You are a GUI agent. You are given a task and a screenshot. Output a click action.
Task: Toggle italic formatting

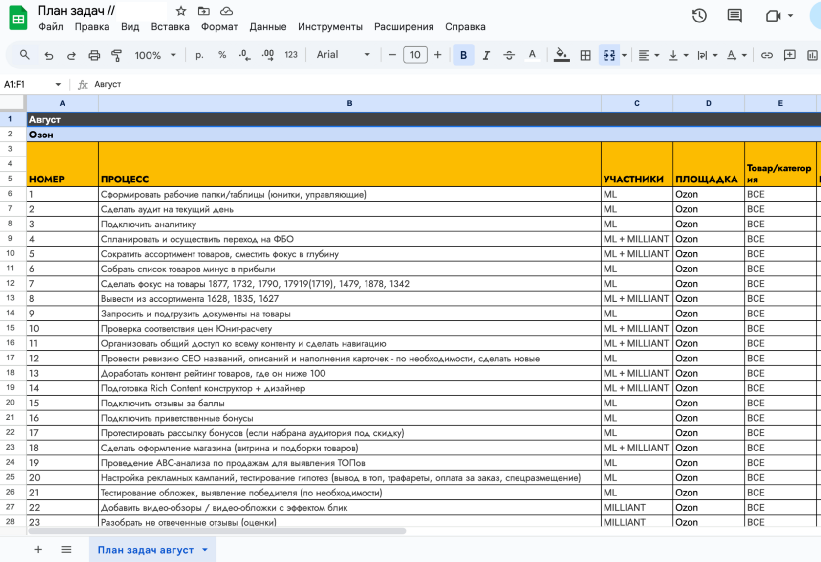click(486, 55)
